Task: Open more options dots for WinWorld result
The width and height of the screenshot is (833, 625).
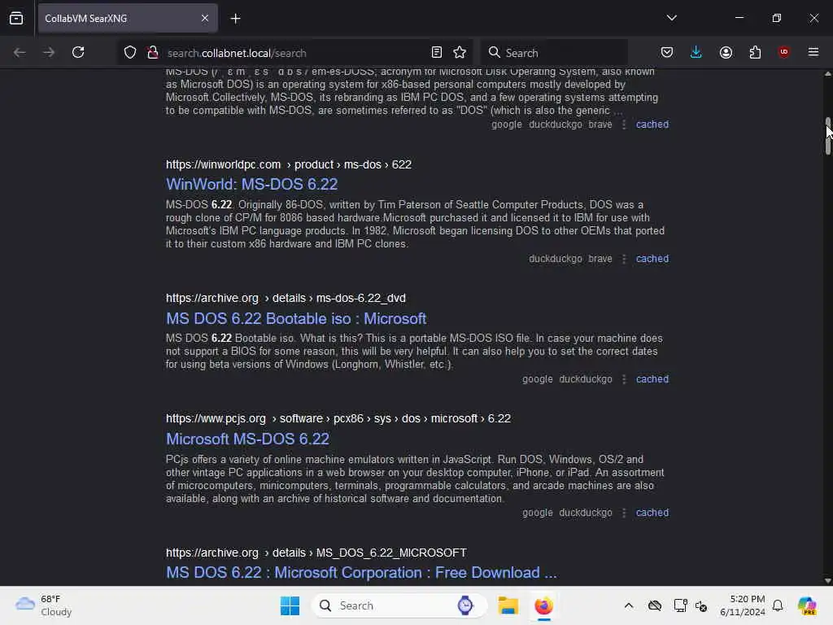Action: point(624,259)
